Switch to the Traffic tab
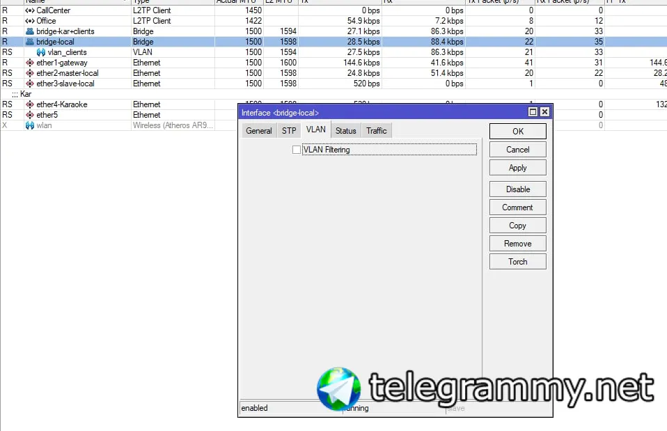 pos(377,131)
